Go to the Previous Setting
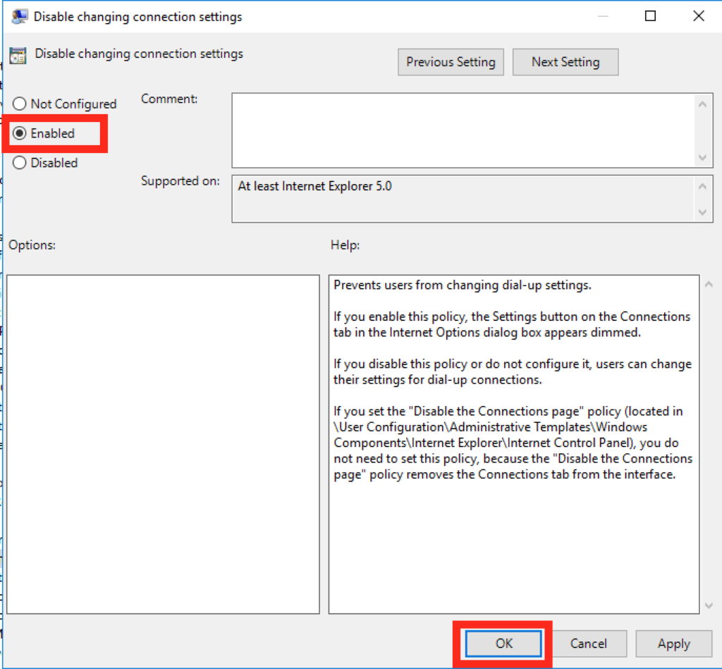 pyautogui.click(x=451, y=62)
